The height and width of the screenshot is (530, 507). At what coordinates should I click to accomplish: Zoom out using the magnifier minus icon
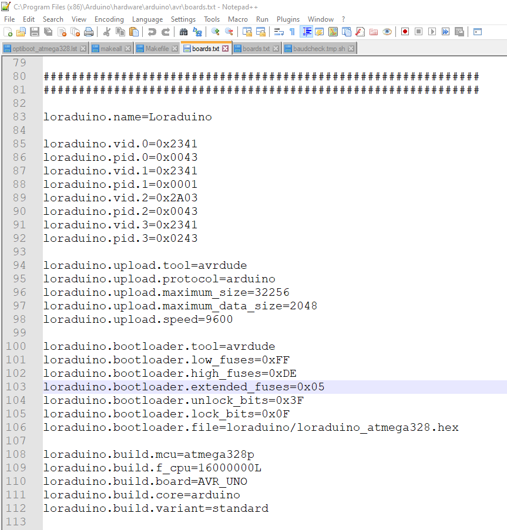pos(229,32)
